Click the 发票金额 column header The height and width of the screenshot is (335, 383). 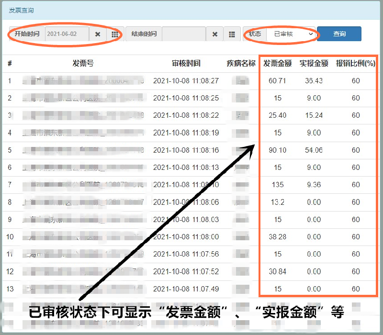(278, 64)
